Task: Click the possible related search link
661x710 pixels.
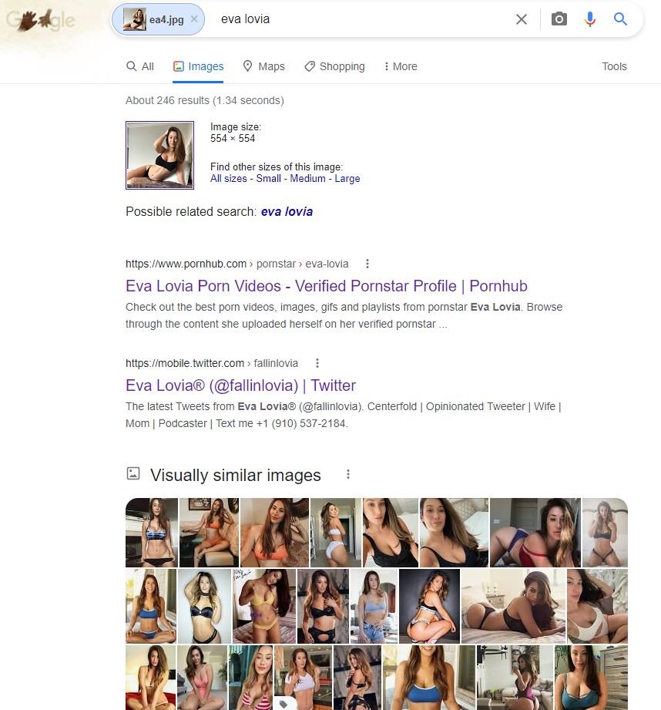Action: pyautogui.click(x=287, y=211)
